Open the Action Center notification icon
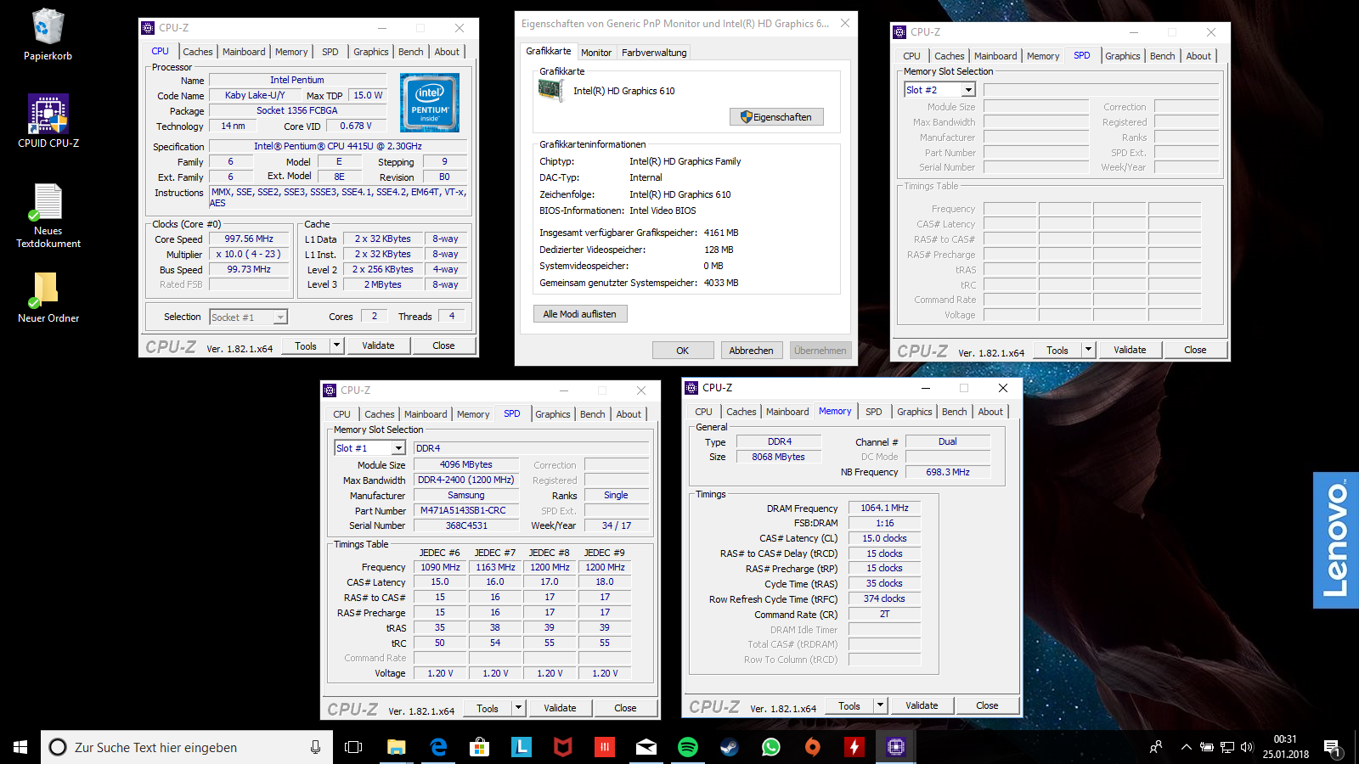This screenshot has width=1359, height=764. coord(1332,748)
